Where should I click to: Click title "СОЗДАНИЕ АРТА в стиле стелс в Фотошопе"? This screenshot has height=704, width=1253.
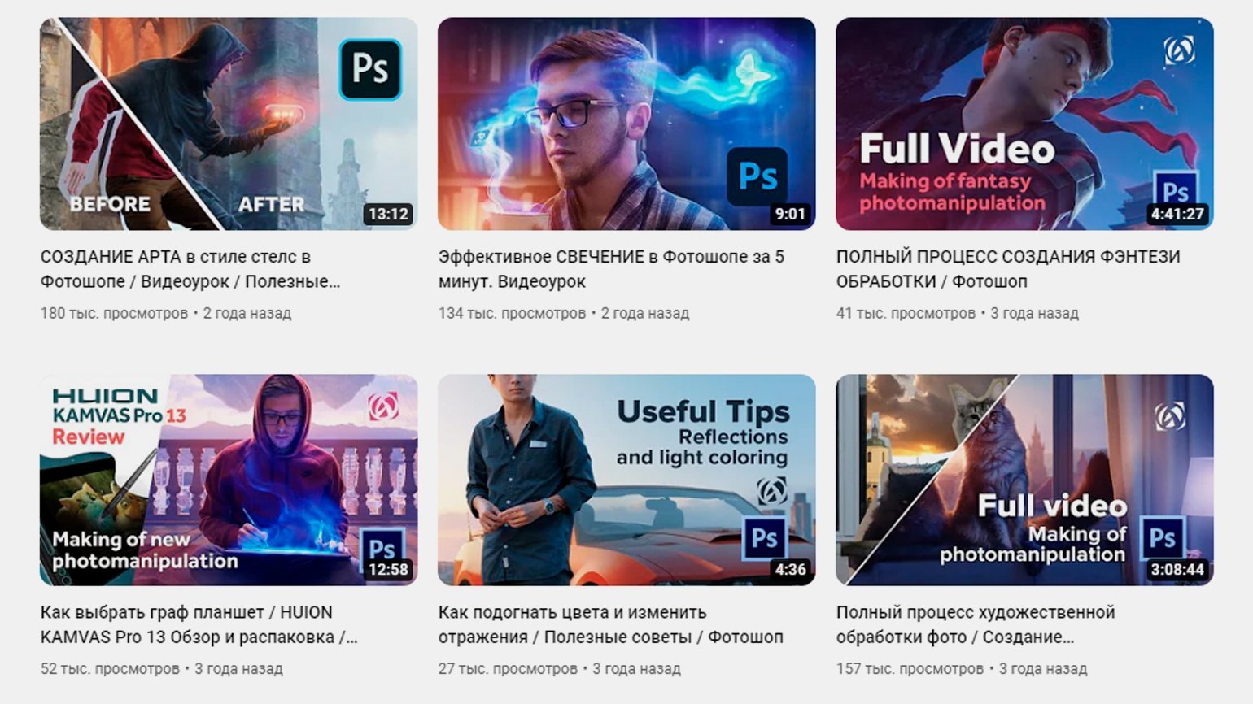tap(190, 269)
